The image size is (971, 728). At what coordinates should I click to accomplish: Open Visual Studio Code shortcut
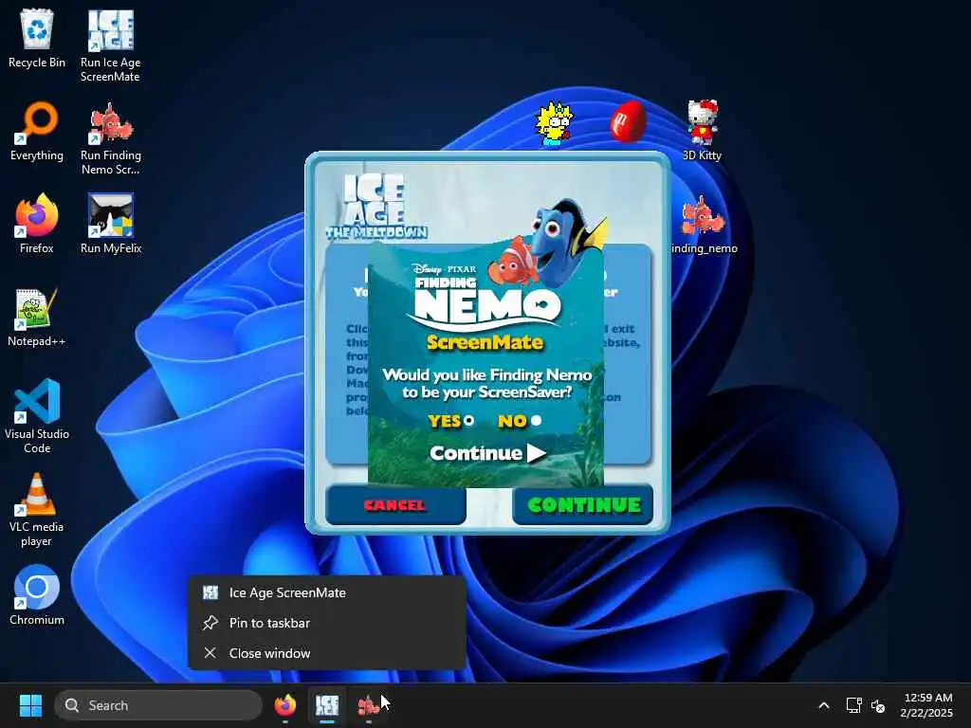37,416
